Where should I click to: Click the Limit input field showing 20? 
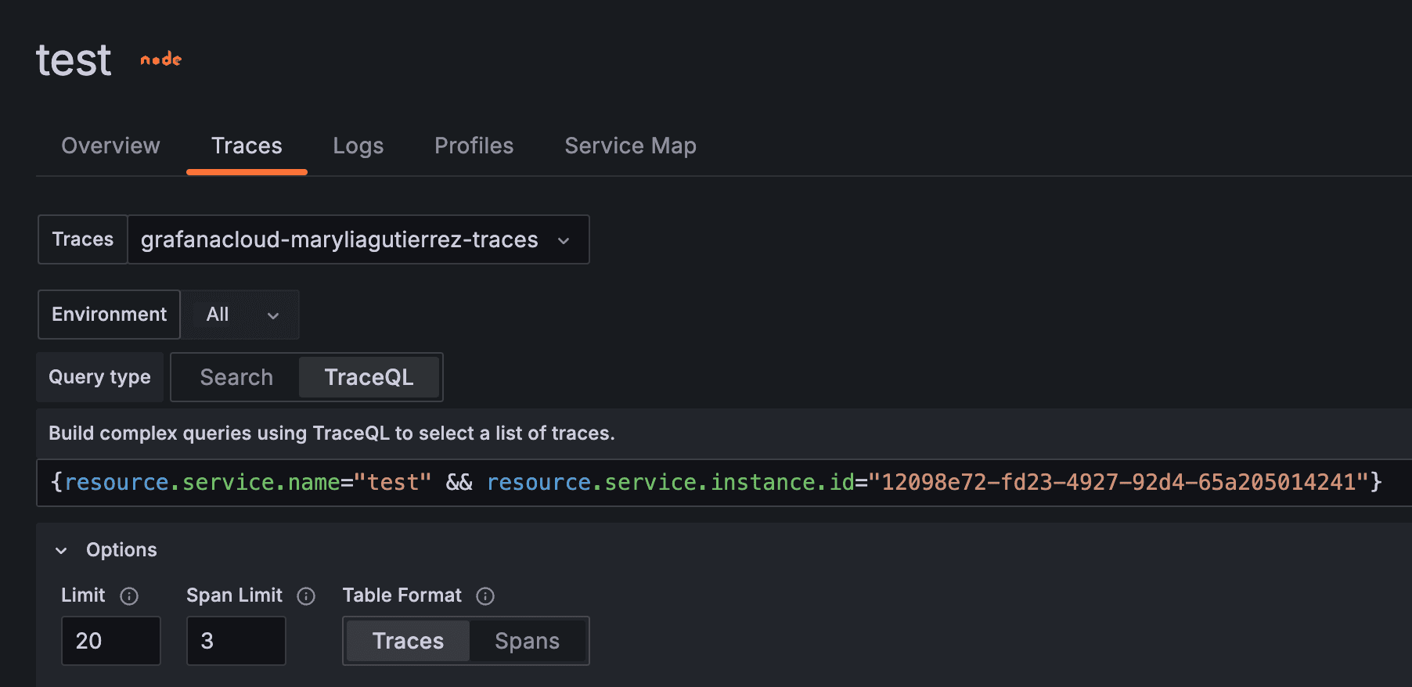(x=111, y=641)
